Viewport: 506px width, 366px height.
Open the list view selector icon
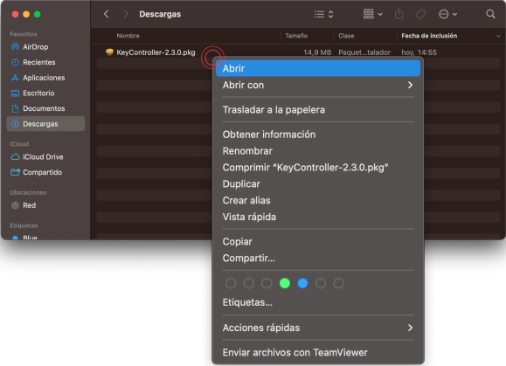[x=323, y=14]
